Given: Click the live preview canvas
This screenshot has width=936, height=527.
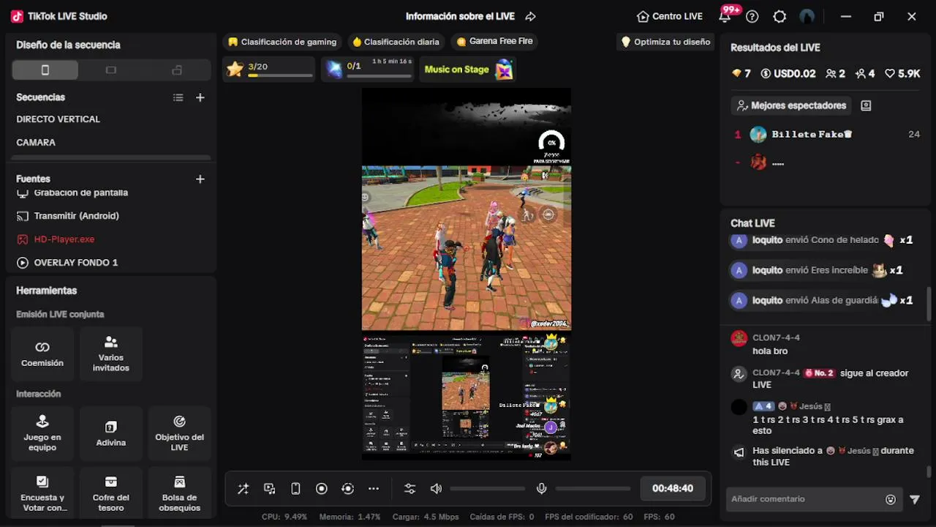Looking at the screenshot, I should coord(467,274).
